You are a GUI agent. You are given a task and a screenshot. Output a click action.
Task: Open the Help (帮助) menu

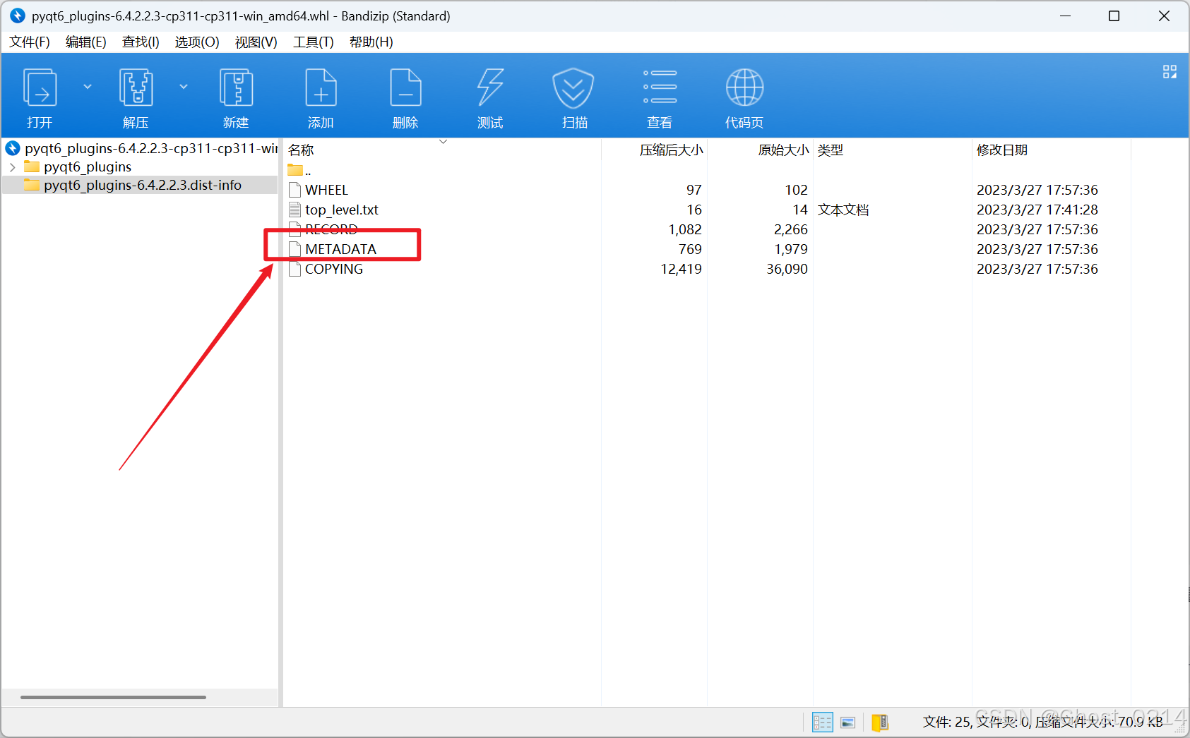pos(371,42)
